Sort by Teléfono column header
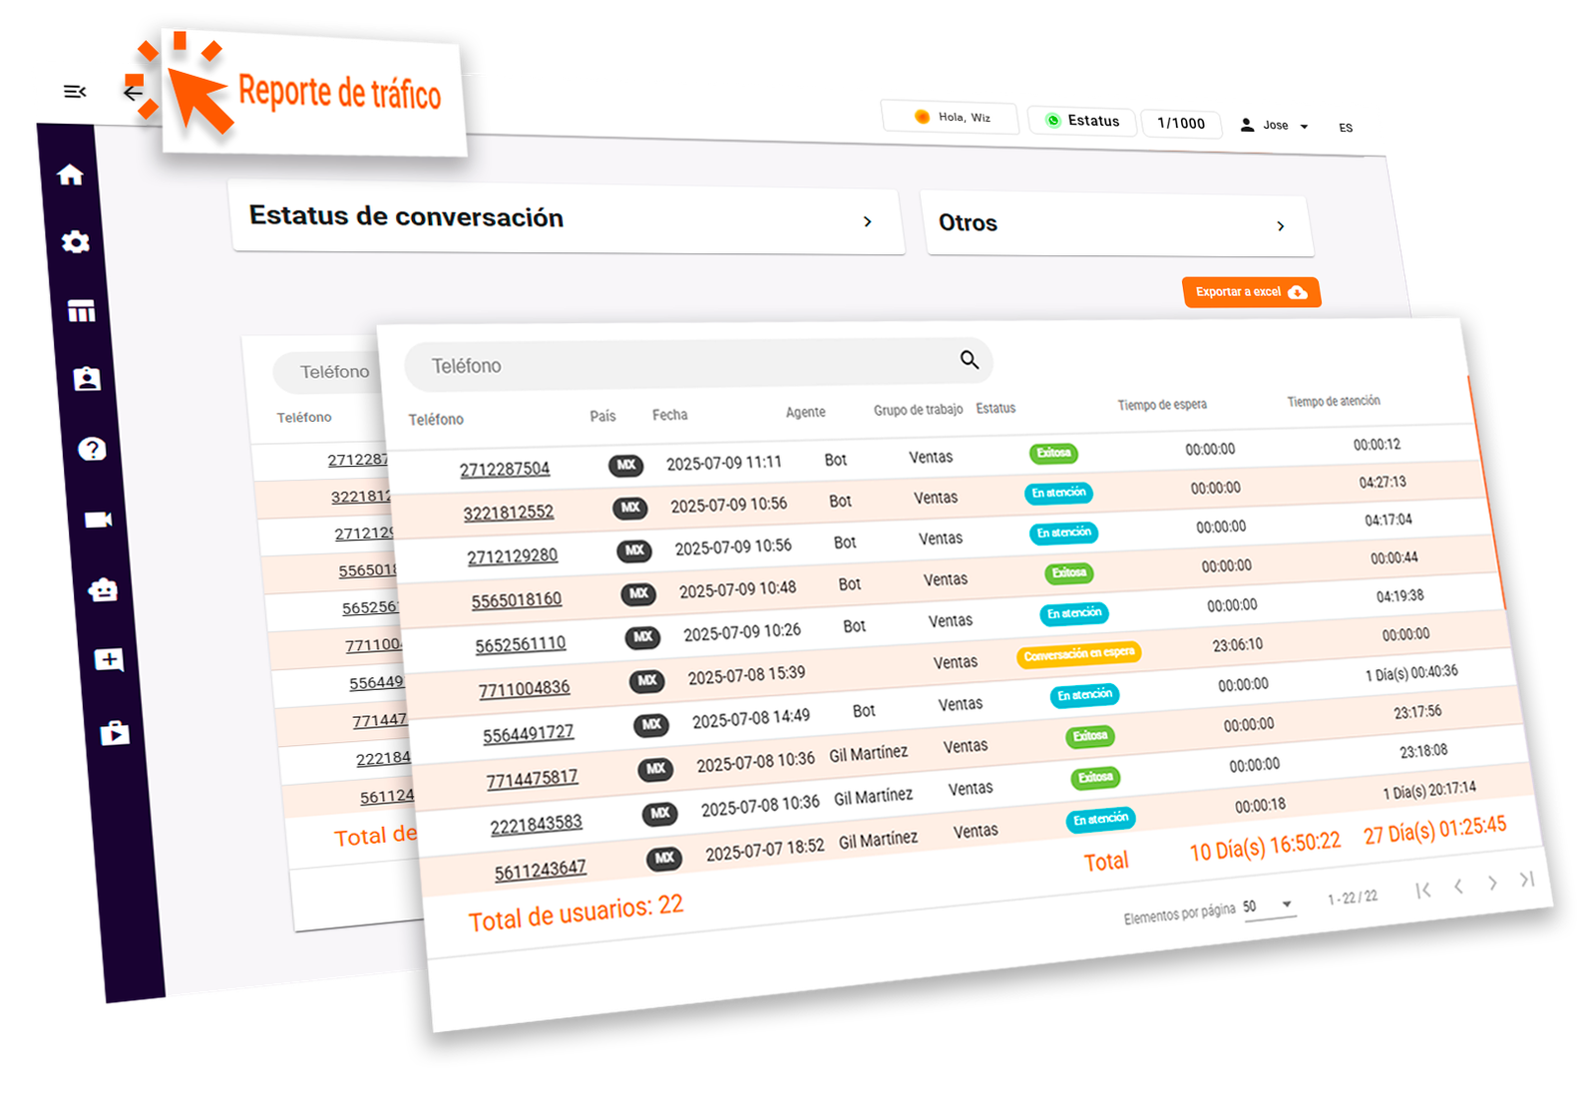Image resolution: width=1596 pixels, height=1094 pixels. pos(436,420)
